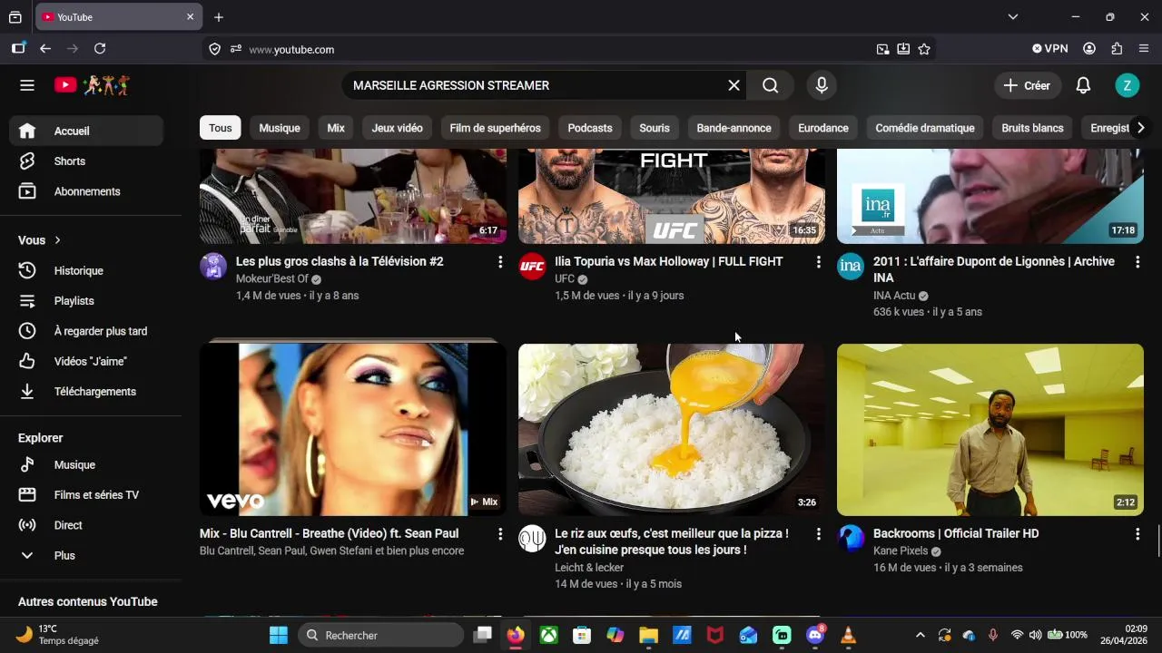Reload the page
The image size is (1162, 653).
[x=100, y=49]
